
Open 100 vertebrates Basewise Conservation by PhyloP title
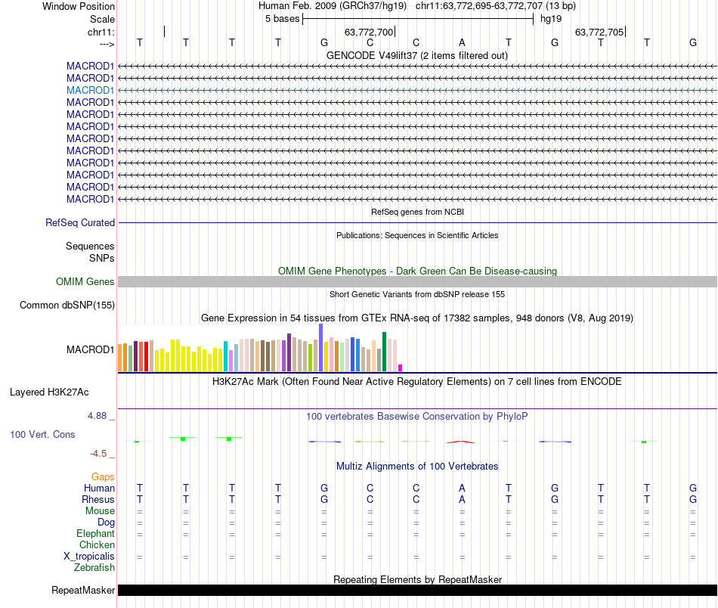click(416, 417)
